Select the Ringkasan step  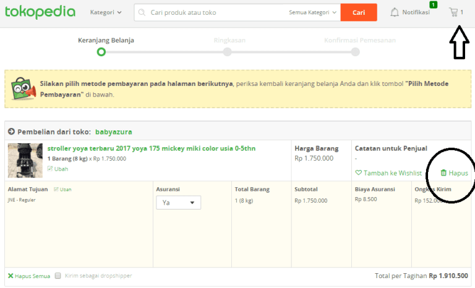tap(229, 40)
